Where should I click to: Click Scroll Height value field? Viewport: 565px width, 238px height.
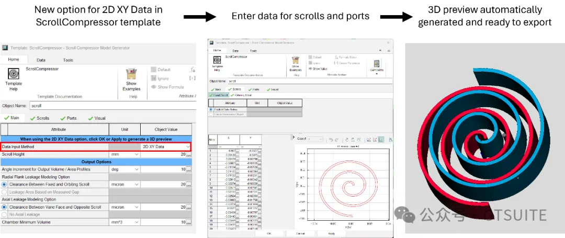pyautogui.click(x=163, y=154)
